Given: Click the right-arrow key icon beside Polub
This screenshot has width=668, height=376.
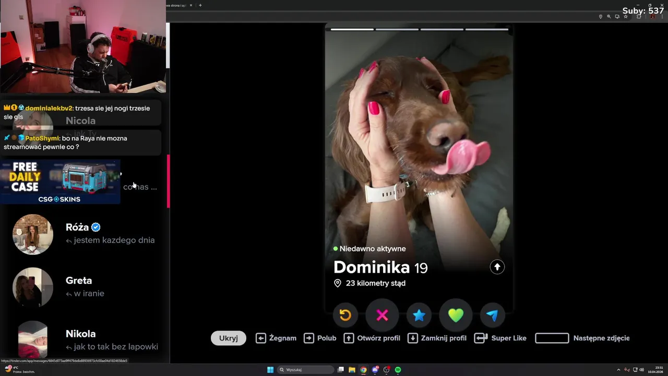Looking at the screenshot, I should point(309,338).
